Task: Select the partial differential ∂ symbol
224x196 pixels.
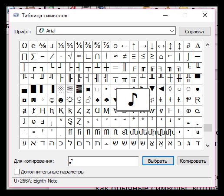Action: [x=188, y=46]
